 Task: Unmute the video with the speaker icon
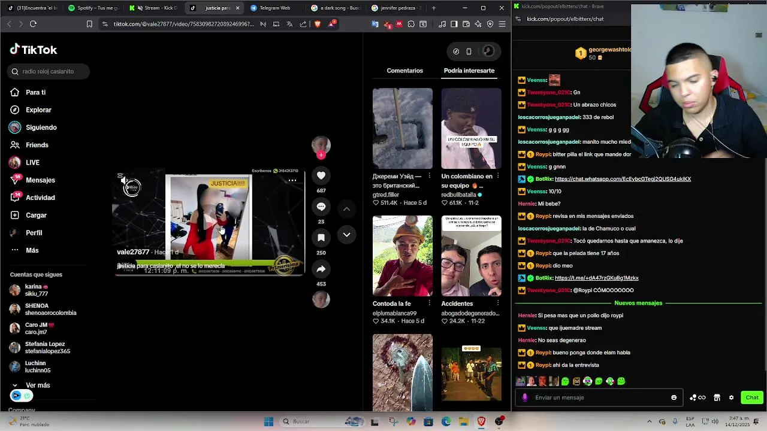click(x=123, y=180)
